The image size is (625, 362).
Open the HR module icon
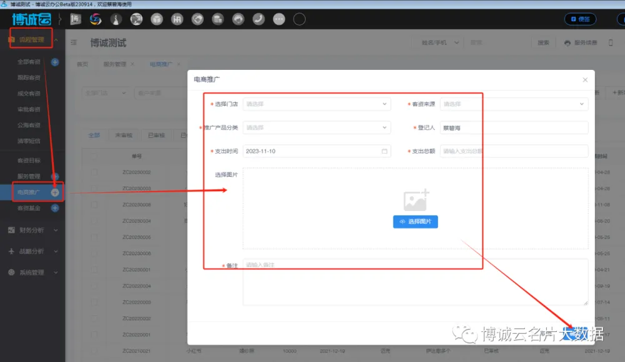177,19
